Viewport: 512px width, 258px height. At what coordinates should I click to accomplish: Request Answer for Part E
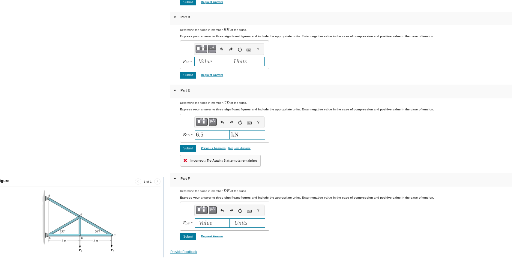pos(239,148)
